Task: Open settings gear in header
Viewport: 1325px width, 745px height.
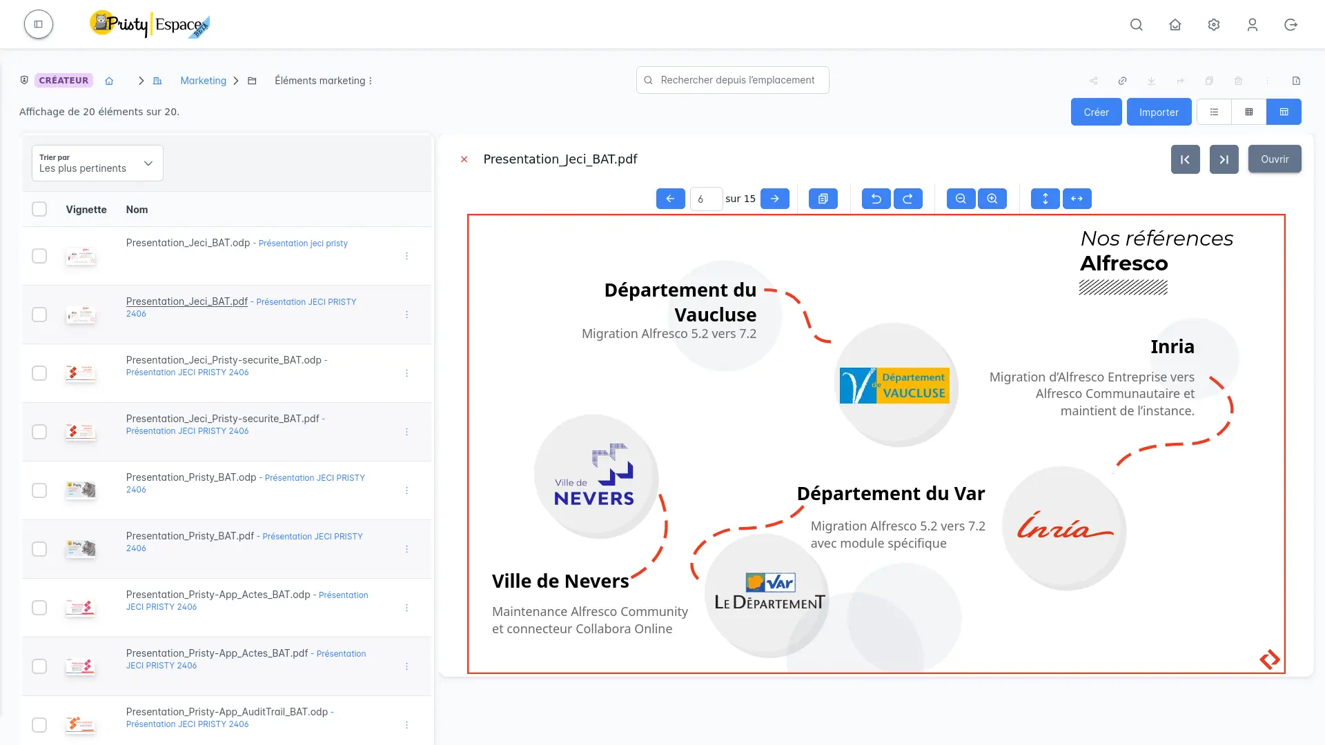Action: [x=1214, y=25]
